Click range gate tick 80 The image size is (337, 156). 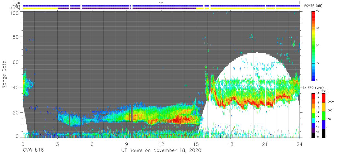pos(16,37)
